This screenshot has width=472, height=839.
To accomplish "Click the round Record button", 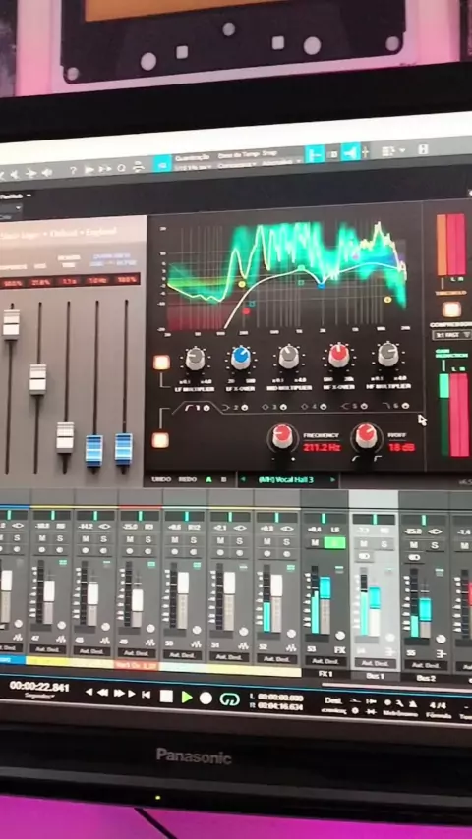I will 206,698.
